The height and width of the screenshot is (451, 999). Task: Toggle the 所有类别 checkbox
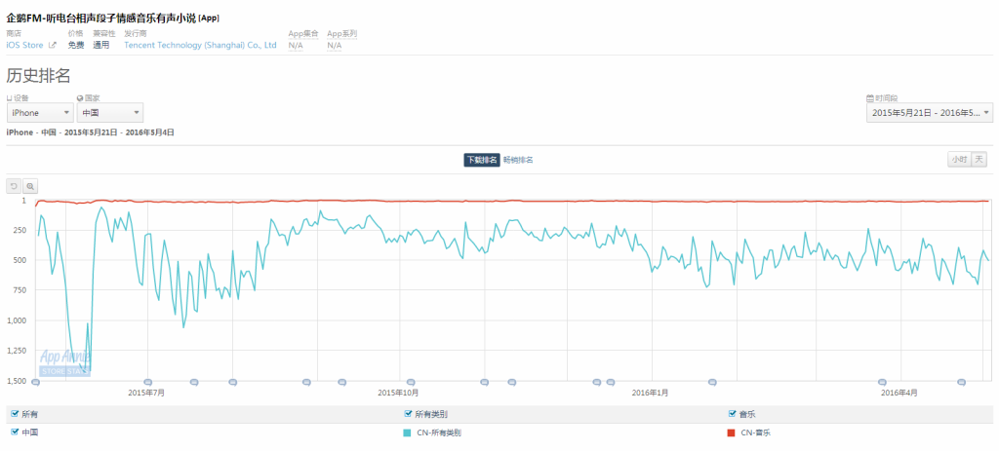409,414
